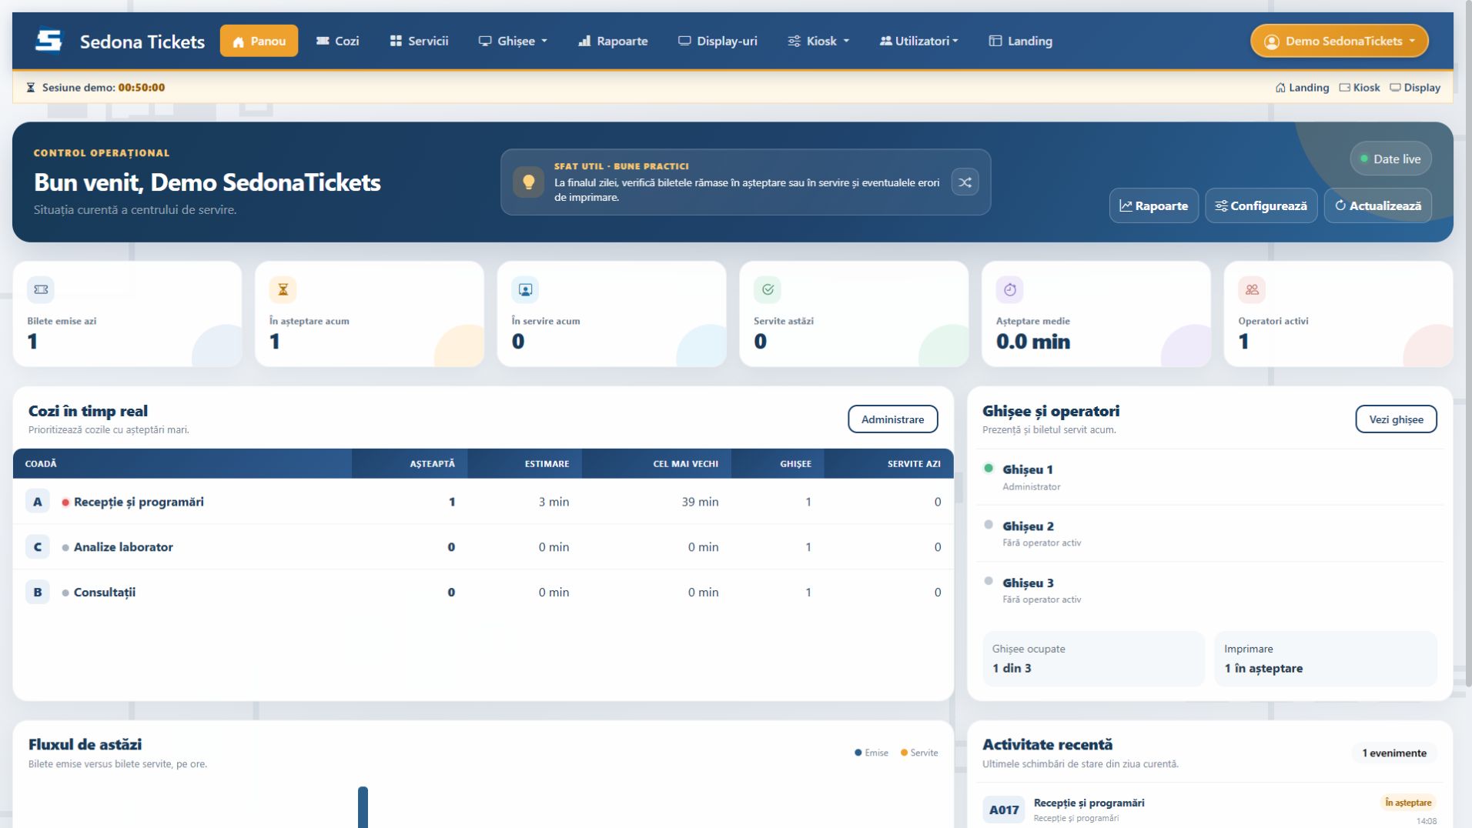Open the Display-uri menu item
The height and width of the screenshot is (828, 1472).
(718, 41)
